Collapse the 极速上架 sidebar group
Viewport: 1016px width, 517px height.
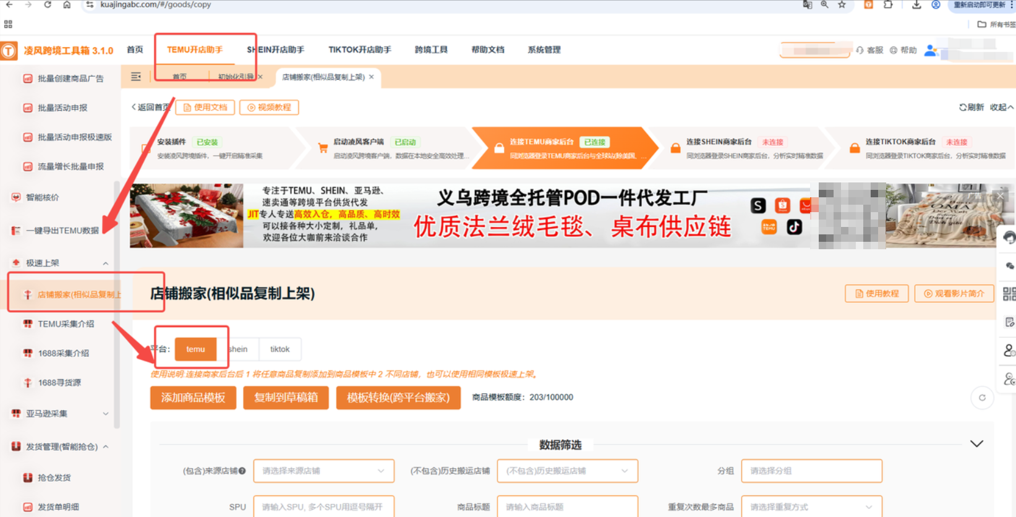click(x=105, y=263)
